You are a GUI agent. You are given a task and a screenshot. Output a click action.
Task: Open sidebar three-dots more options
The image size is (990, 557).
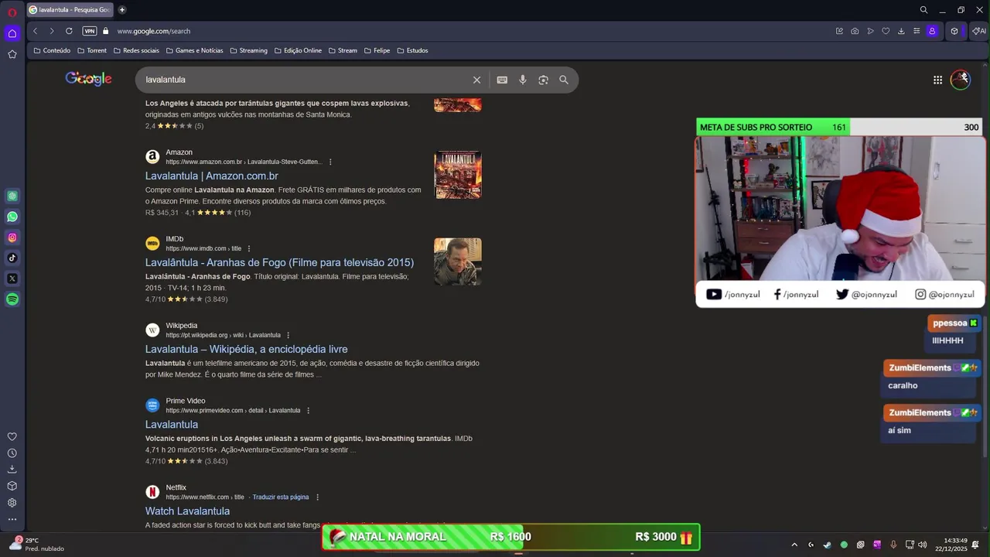coord(12,519)
